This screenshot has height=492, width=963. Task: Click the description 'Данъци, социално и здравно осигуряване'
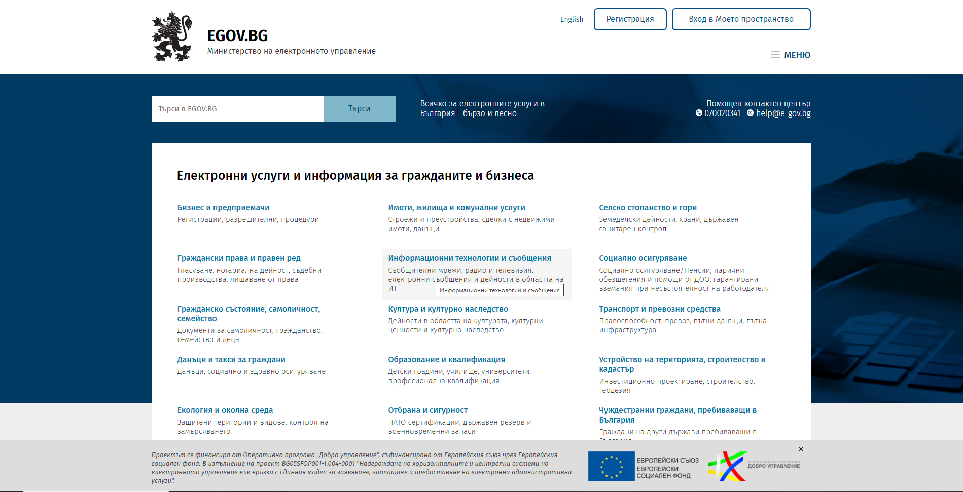point(252,371)
